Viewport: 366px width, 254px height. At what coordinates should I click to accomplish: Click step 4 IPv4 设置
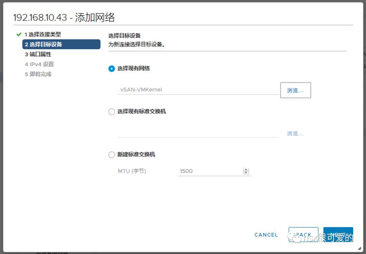point(39,64)
